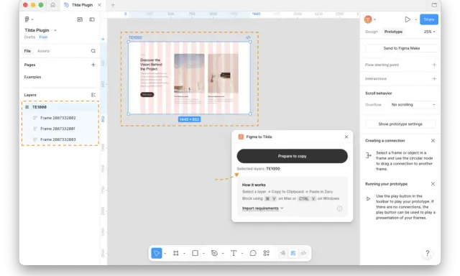Click the info icon in plugin panel

(x=339, y=208)
